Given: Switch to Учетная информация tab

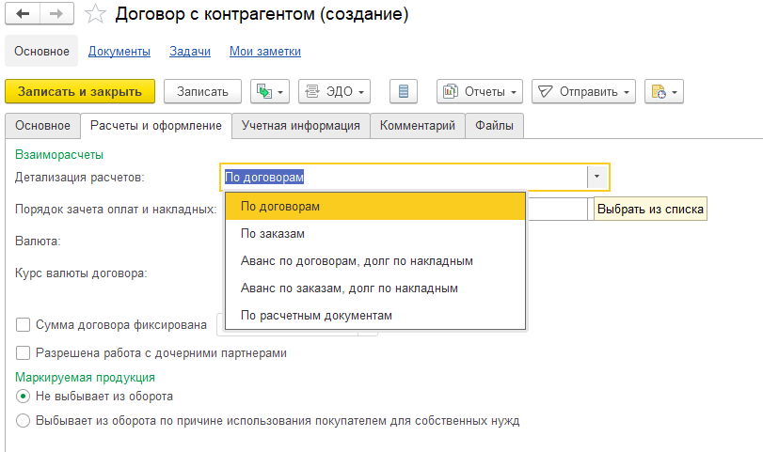Looking at the screenshot, I should [301, 125].
